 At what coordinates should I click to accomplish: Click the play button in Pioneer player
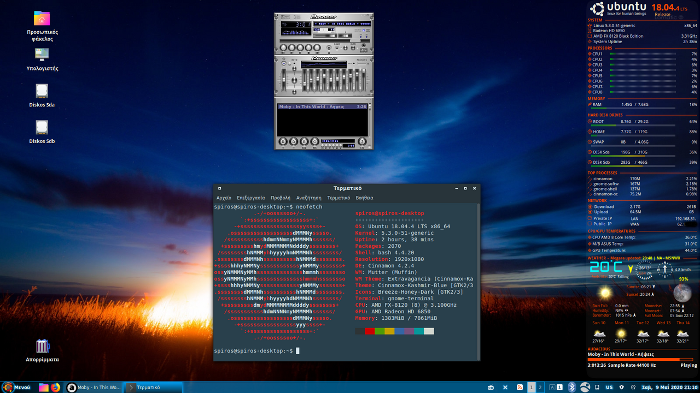[x=291, y=47]
